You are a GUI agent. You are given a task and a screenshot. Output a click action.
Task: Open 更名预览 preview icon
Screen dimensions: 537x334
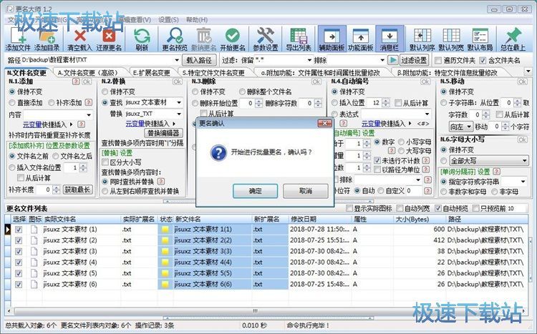[x=175, y=39]
